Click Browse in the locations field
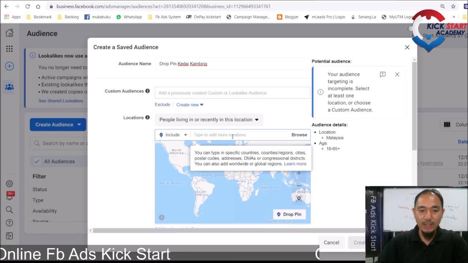This screenshot has width=468, height=263. click(x=299, y=135)
